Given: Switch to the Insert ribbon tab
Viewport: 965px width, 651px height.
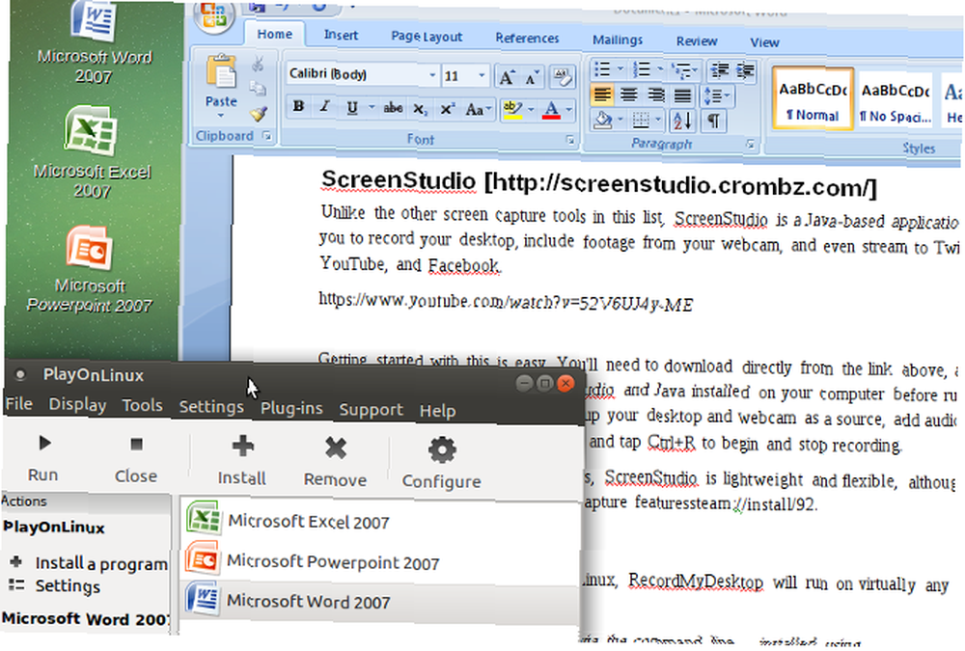Looking at the screenshot, I should click(x=341, y=35).
